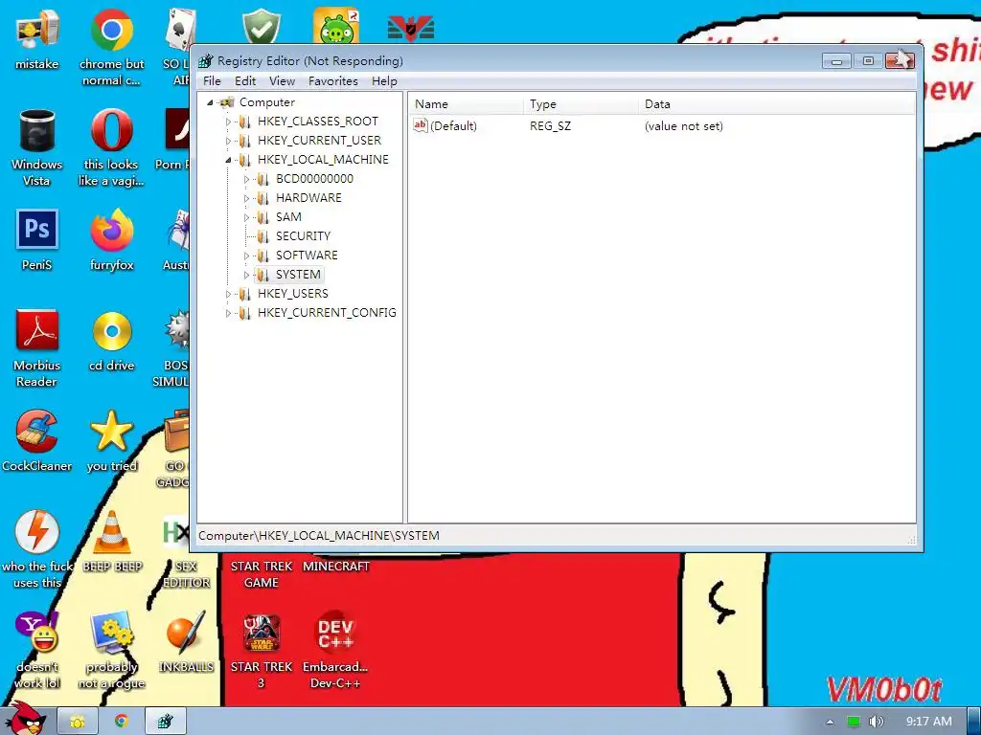
Task: Select the SOFTWARE key in the tree
Action: click(x=307, y=255)
